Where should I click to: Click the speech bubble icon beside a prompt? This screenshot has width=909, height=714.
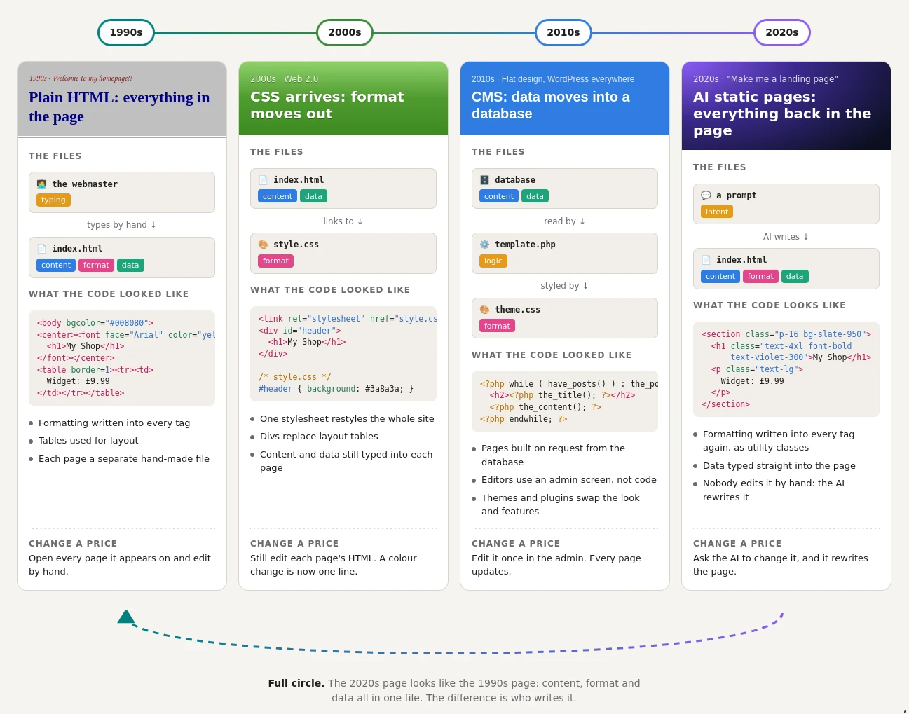[706, 195]
